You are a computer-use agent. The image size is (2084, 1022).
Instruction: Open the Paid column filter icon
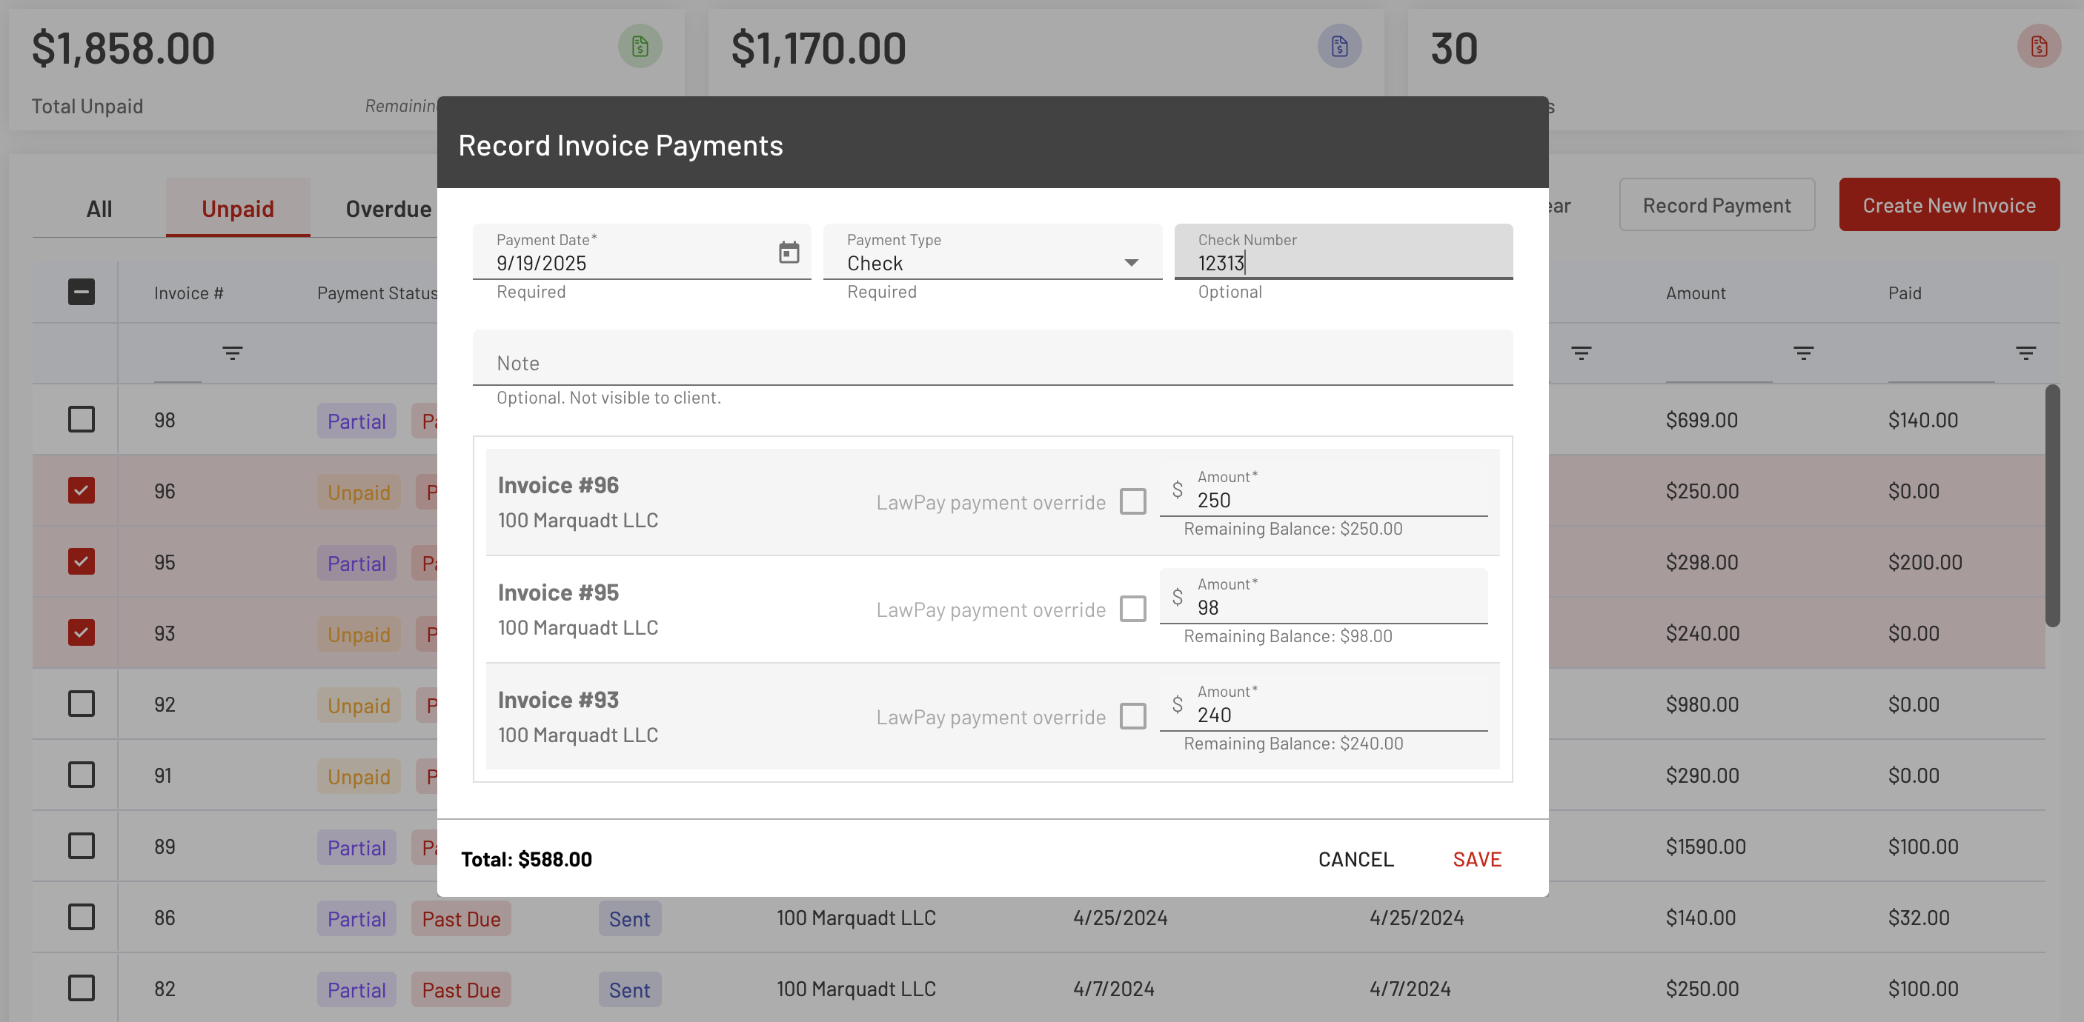point(2025,353)
